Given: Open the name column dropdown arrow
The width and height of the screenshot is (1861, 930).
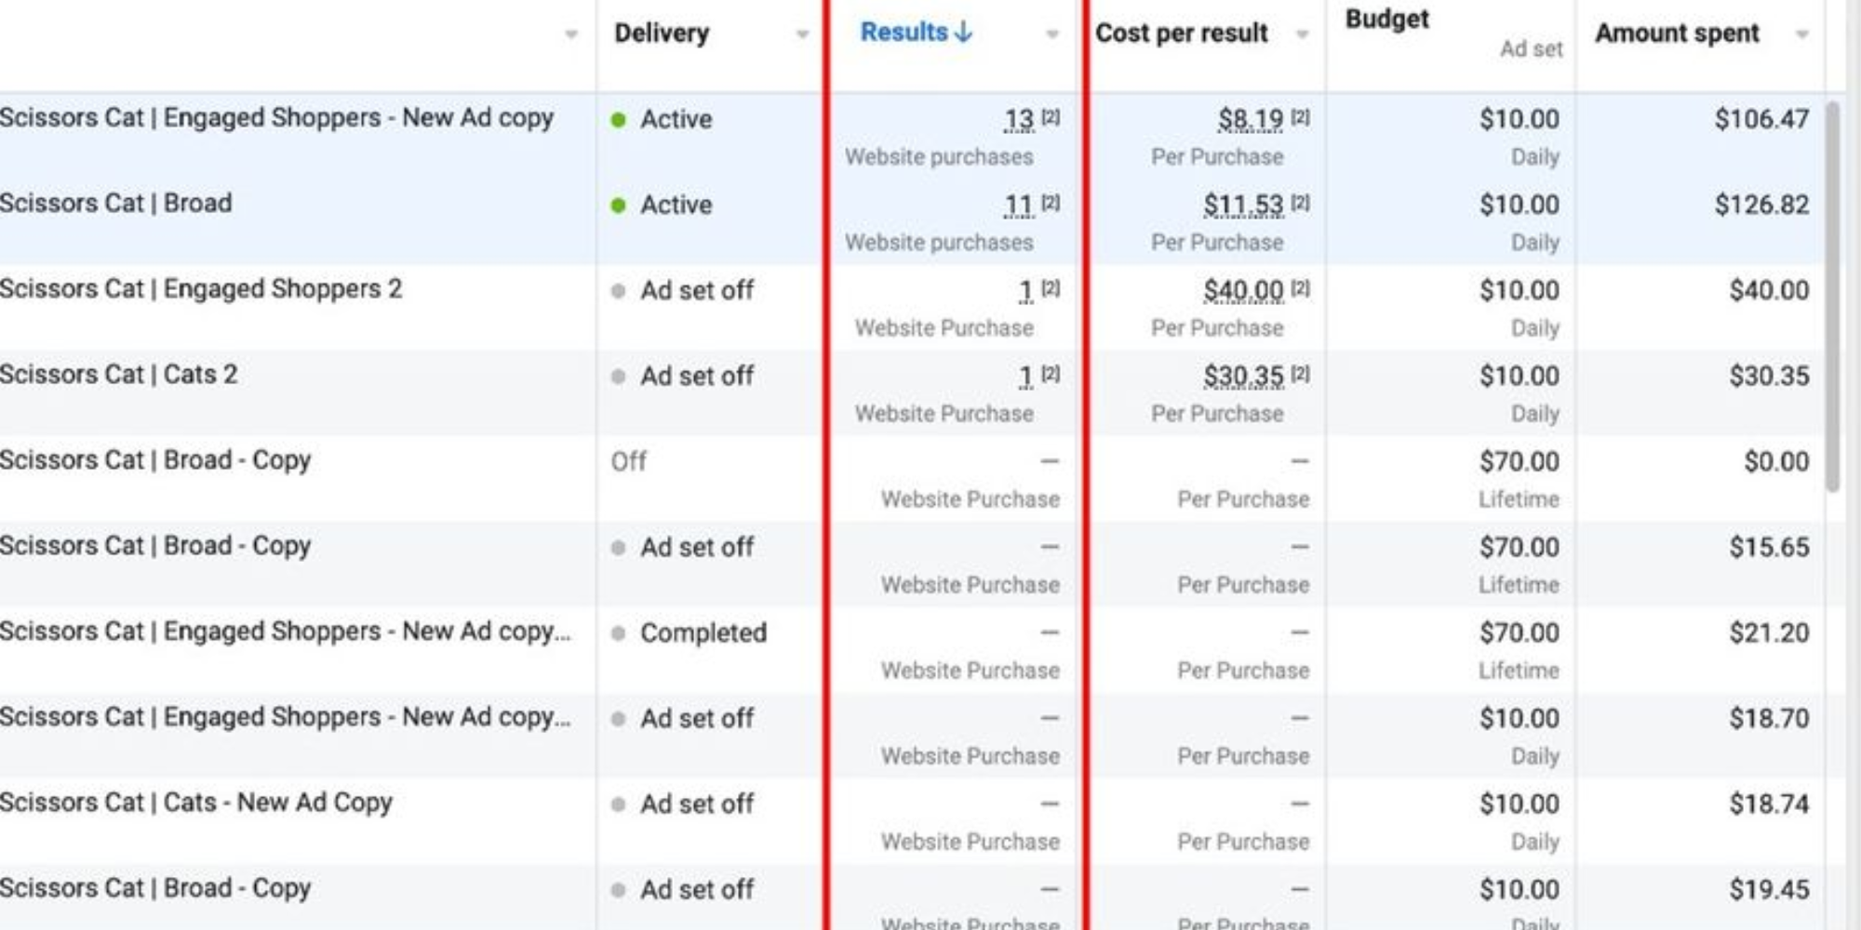Looking at the screenshot, I should pyautogui.click(x=571, y=34).
